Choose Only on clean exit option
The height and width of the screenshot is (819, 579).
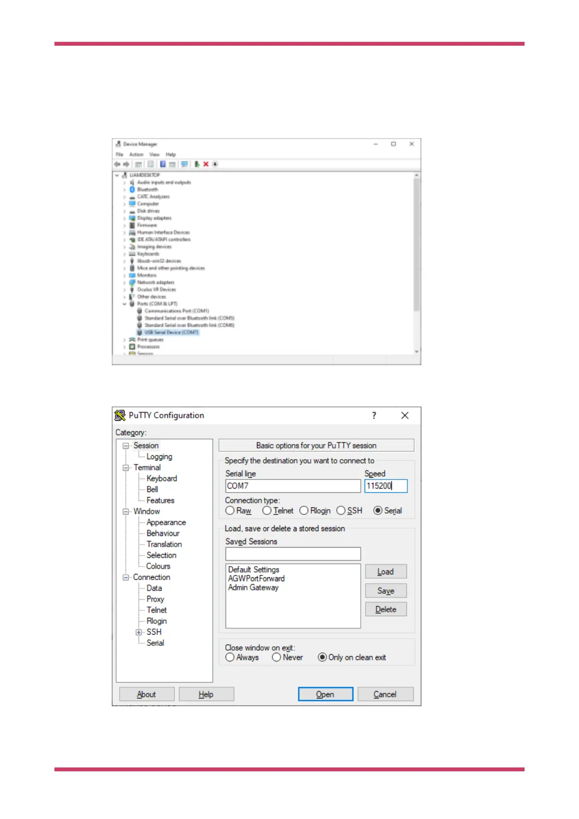tap(322, 657)
